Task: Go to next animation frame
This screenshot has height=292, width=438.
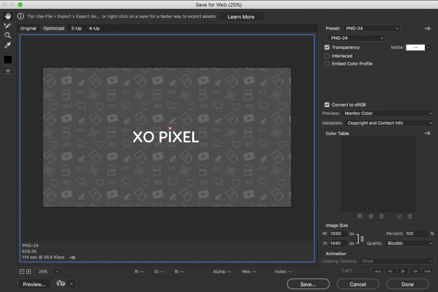Action: point(415,271)
